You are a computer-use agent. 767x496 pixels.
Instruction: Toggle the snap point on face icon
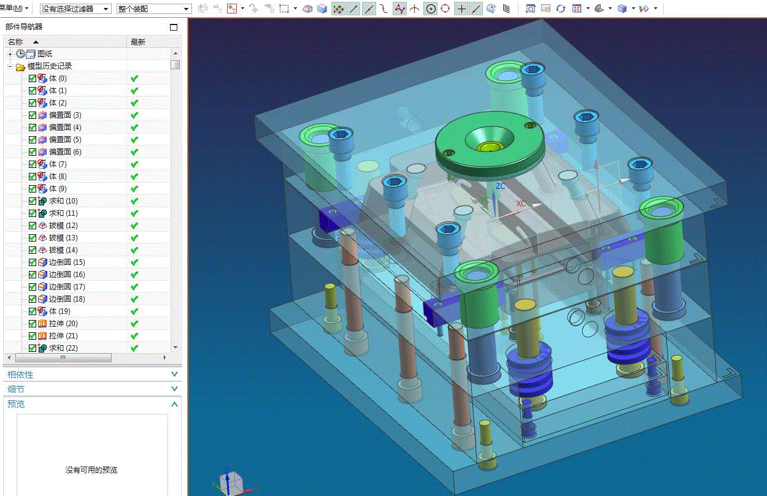(491, 9)
